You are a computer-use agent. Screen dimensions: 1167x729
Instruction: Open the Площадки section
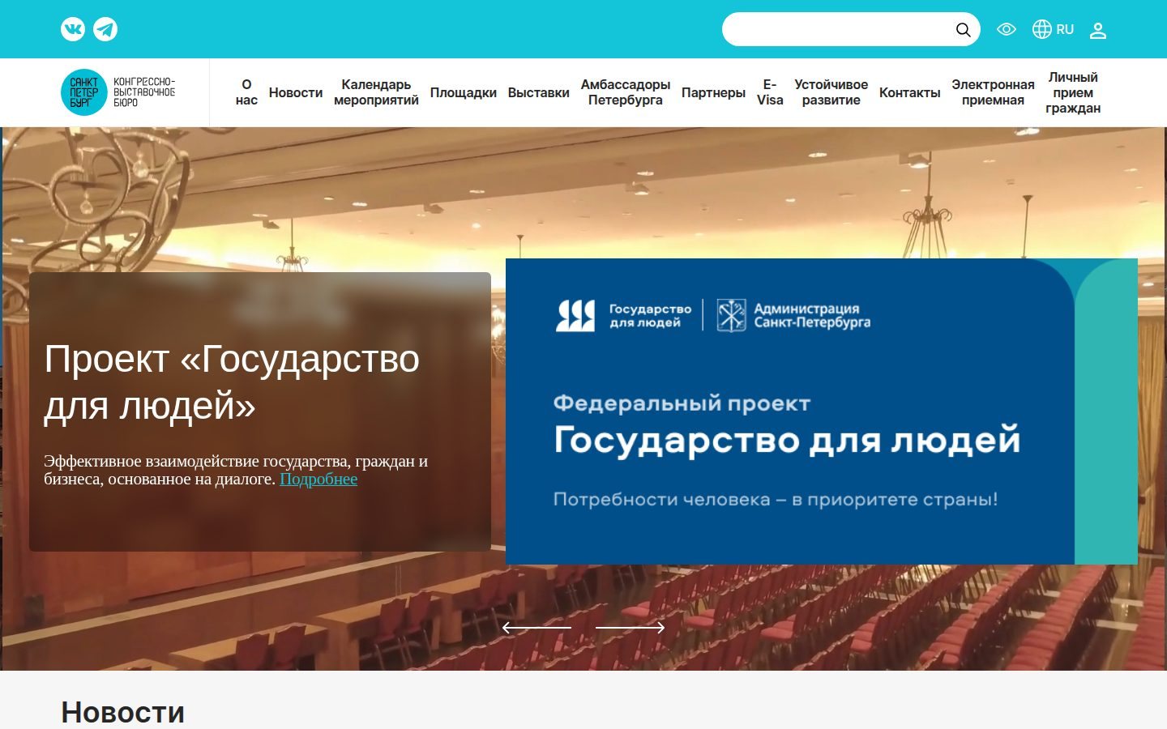464,92
